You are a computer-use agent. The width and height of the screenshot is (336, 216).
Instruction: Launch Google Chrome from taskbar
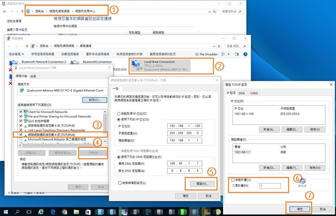click(x=64, y=212)
